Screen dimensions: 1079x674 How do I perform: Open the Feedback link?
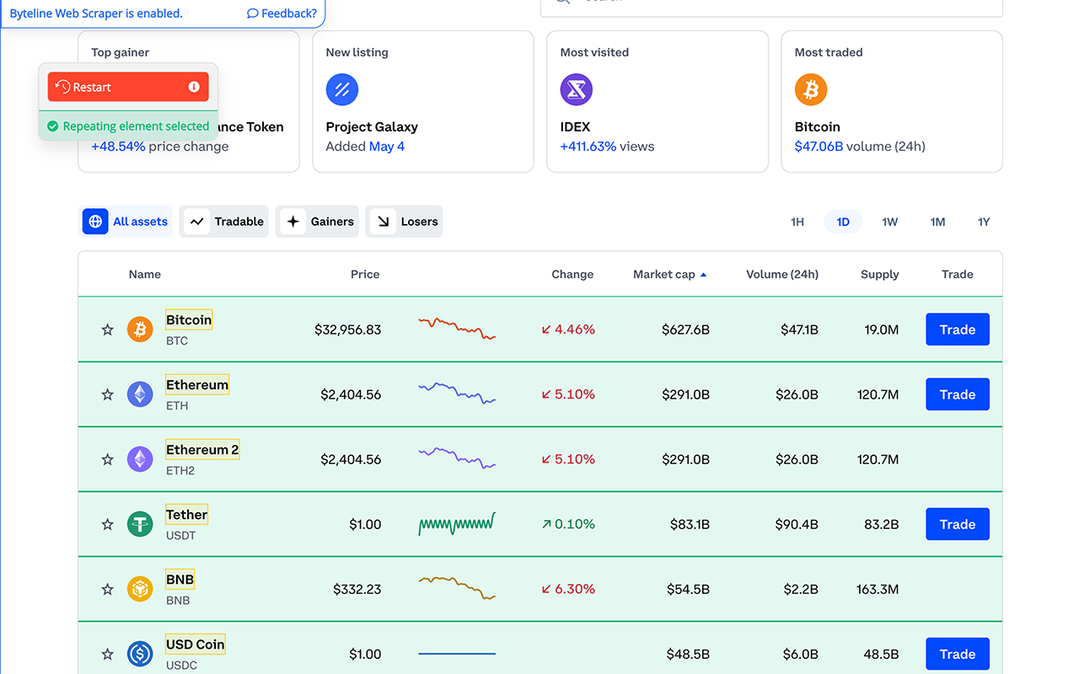282,13
